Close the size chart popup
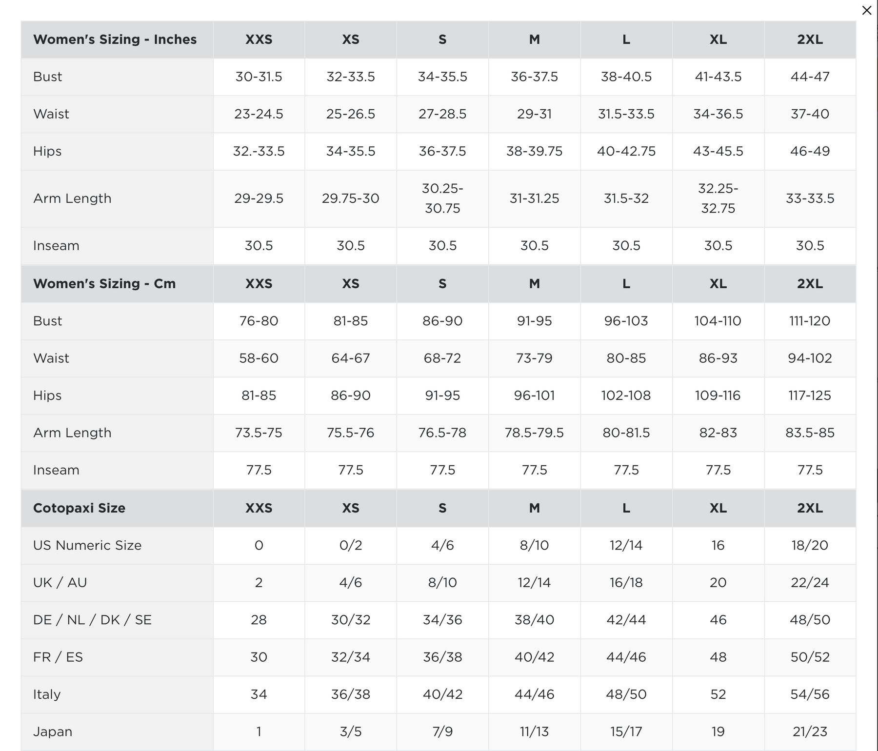Screen dimensions: 878x751 pyautogui.click(x=866, y=10)
